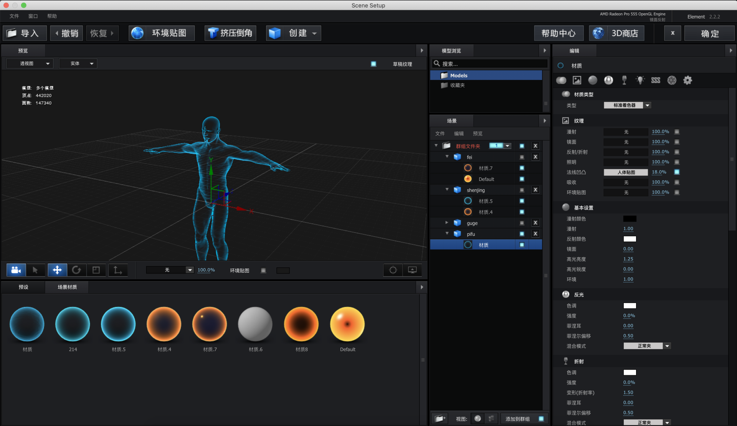Viewport: 737px width, 426px height.
Task: Select the 材质.7 material row under fei
Action: click(486, 168)
